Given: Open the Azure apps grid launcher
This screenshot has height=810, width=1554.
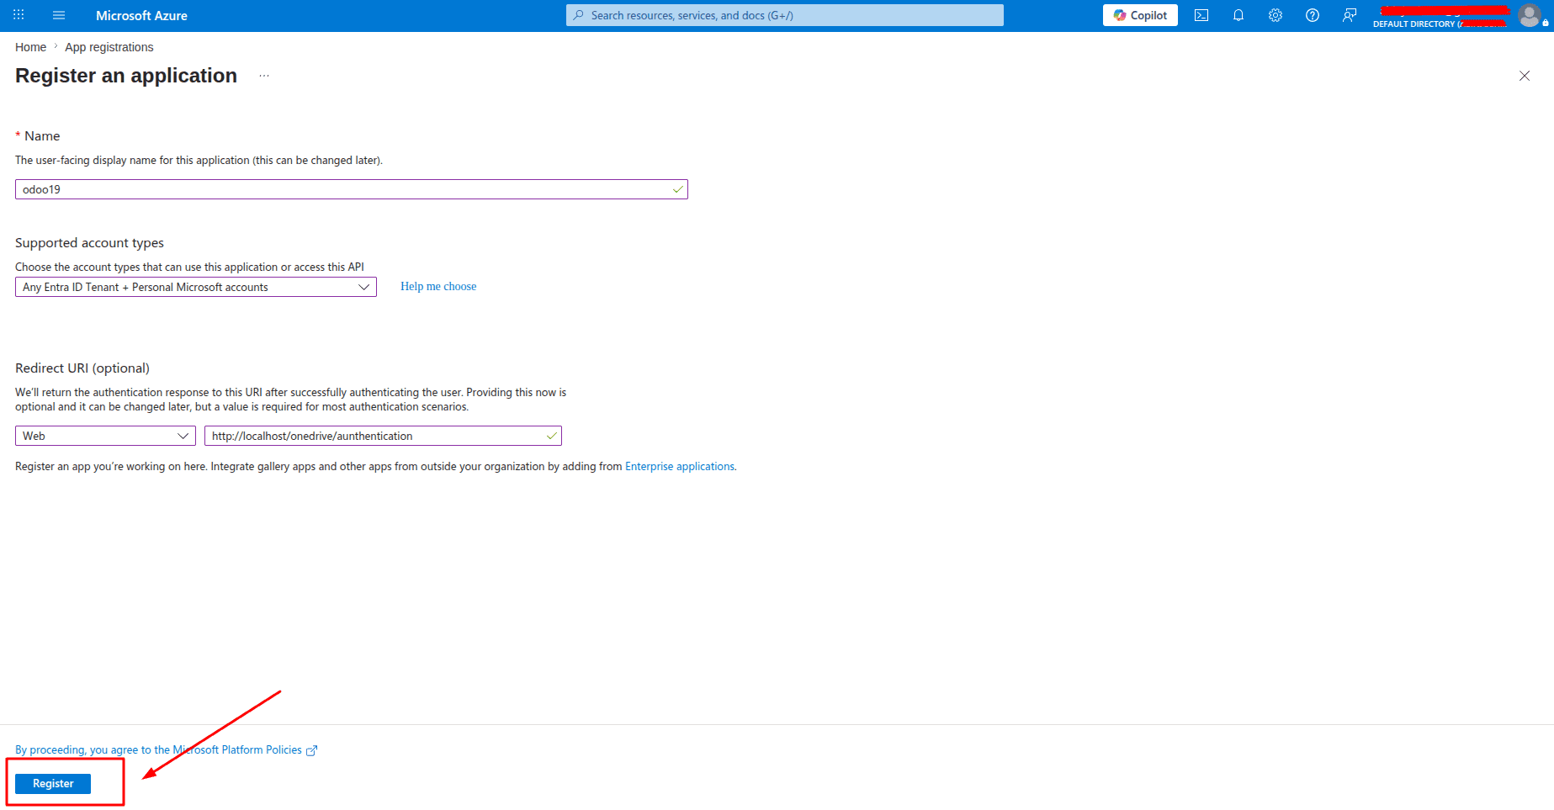Looking at the screenshot, I should (x=19, y=15).
